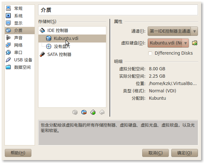This screenshot has width=204, height=163.
Task: Open the 显示 settings category
Action: tap(20, 23)
